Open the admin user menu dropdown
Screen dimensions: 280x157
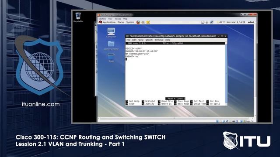click(251, 22)
